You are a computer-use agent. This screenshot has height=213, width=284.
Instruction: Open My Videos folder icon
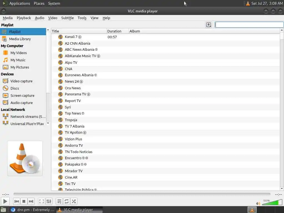click(x=6, y=53)
